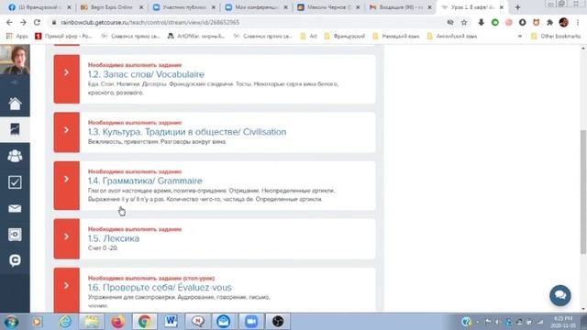Open Internet Explorer from the taskbar
Screen dimensions: 587x330
pos(65,322)
